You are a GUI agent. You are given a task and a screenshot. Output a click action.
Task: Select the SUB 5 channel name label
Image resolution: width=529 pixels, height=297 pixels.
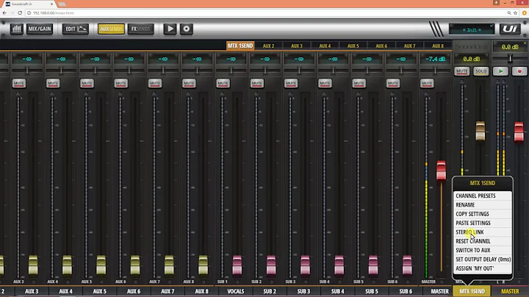pos(372,291)
